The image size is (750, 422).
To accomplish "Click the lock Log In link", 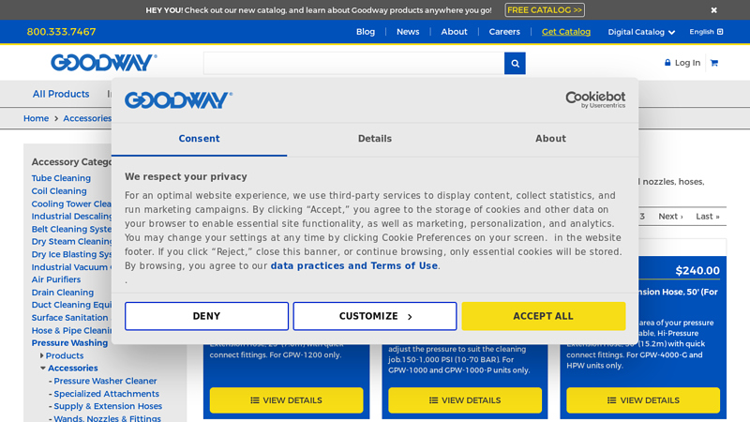I will pos(682,63).
